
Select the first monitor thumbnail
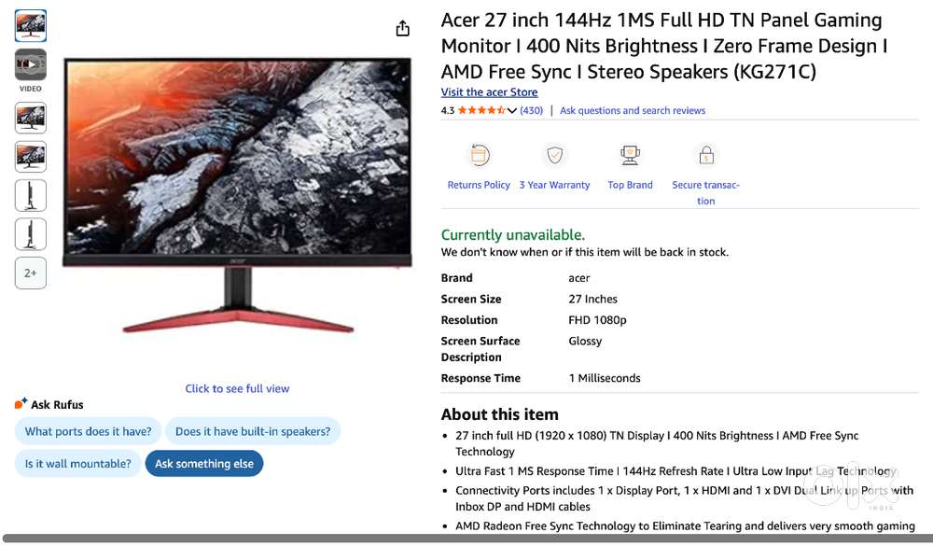click(31, 25)
